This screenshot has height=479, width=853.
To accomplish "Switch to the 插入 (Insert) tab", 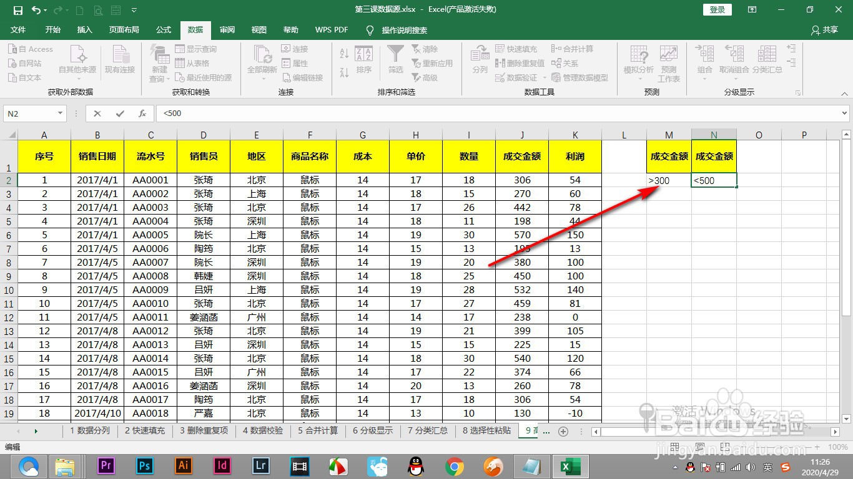I will (84, 30).
